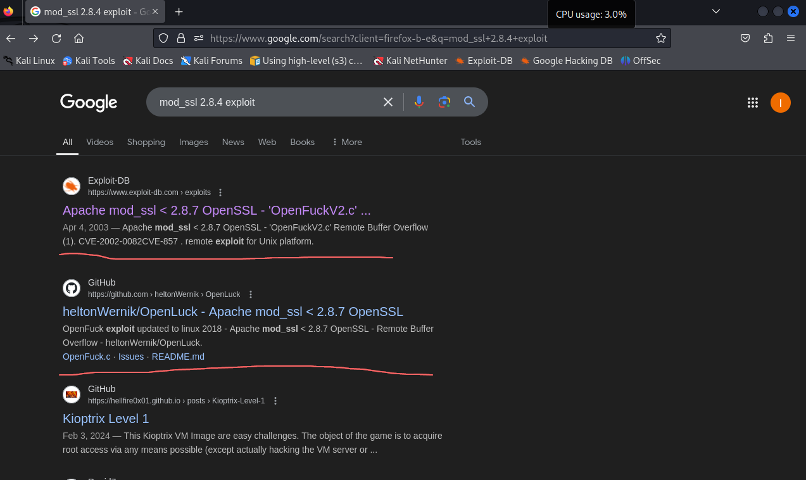Viewport: 806px width, 480px height.
Task: Open the Exploit-DB bookmark
Action: click(484, 61)
